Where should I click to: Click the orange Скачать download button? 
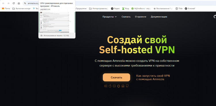coord(116,77)
